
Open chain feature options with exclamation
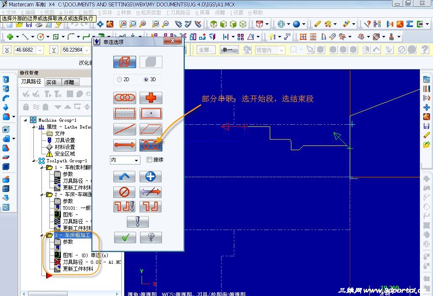tap(124, 206)
